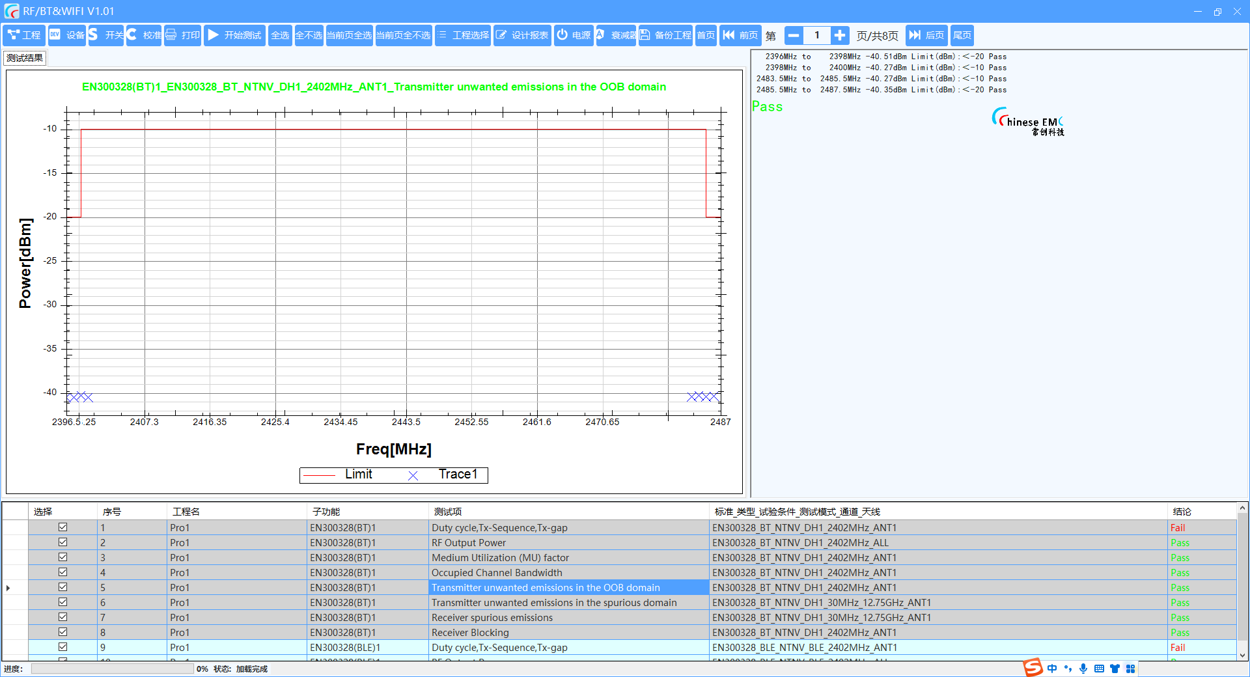Jump to the last page with 尾页
This screenshot has width=1250, height=677.
[x=962, y=35]
